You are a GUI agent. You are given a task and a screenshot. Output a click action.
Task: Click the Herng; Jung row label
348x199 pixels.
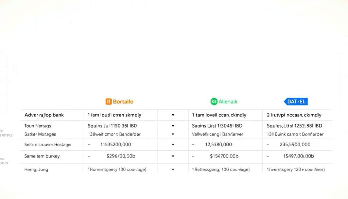(36, 169)
